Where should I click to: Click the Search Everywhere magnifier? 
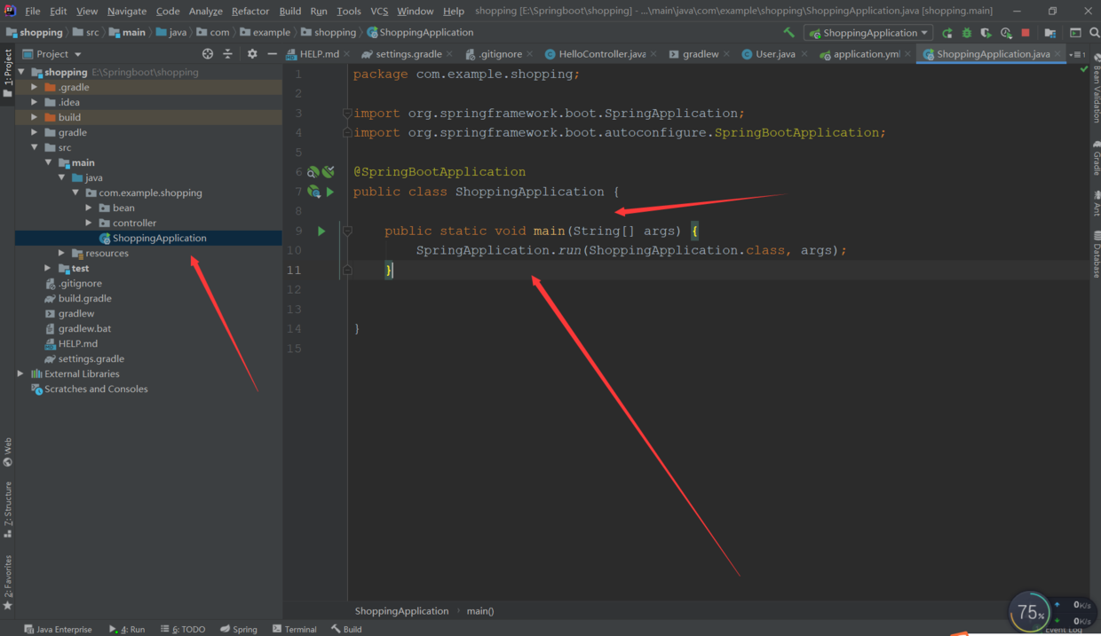click(x=1093, y=33)
